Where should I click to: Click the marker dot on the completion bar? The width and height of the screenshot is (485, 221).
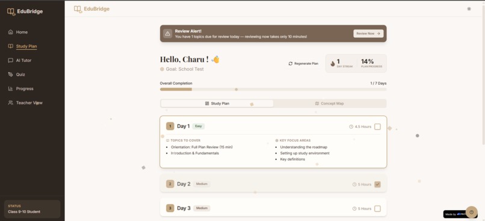(236, 89)
